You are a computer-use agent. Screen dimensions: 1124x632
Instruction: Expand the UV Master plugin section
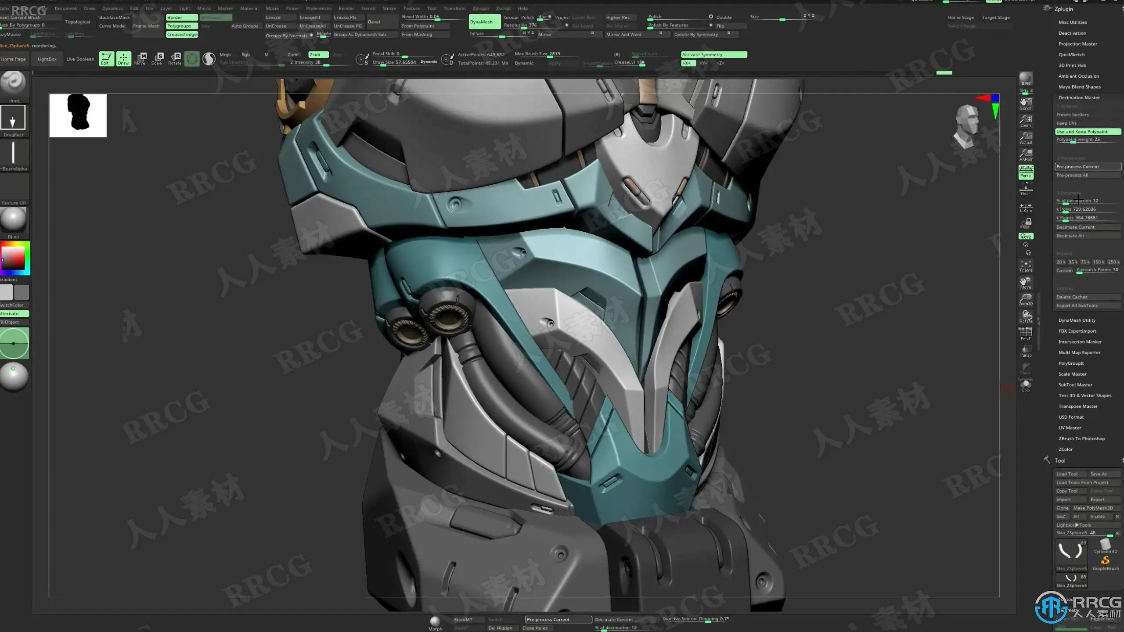[x=1070, y=427]
